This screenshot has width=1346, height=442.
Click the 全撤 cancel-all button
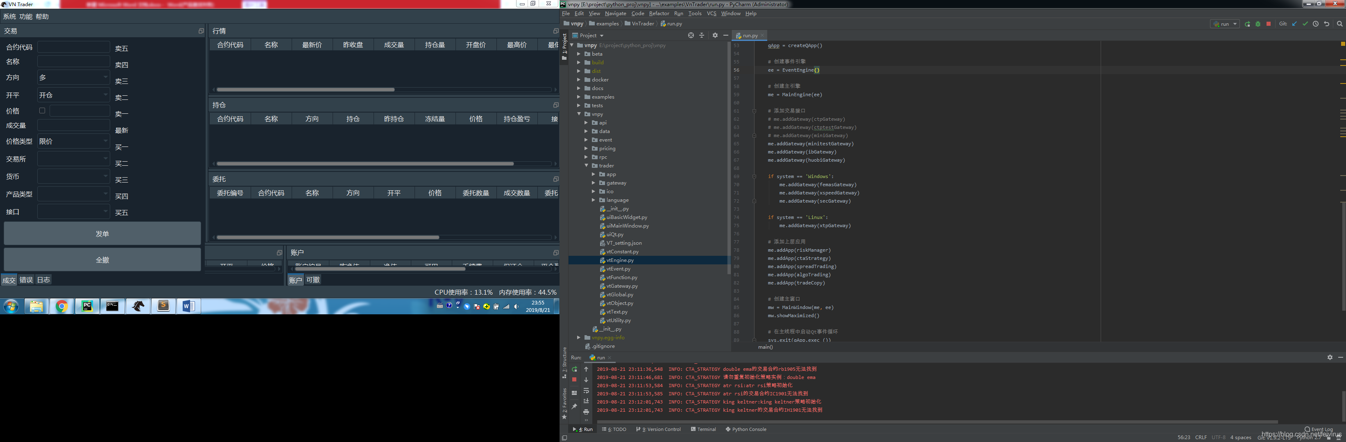click(x=102, y=260)
